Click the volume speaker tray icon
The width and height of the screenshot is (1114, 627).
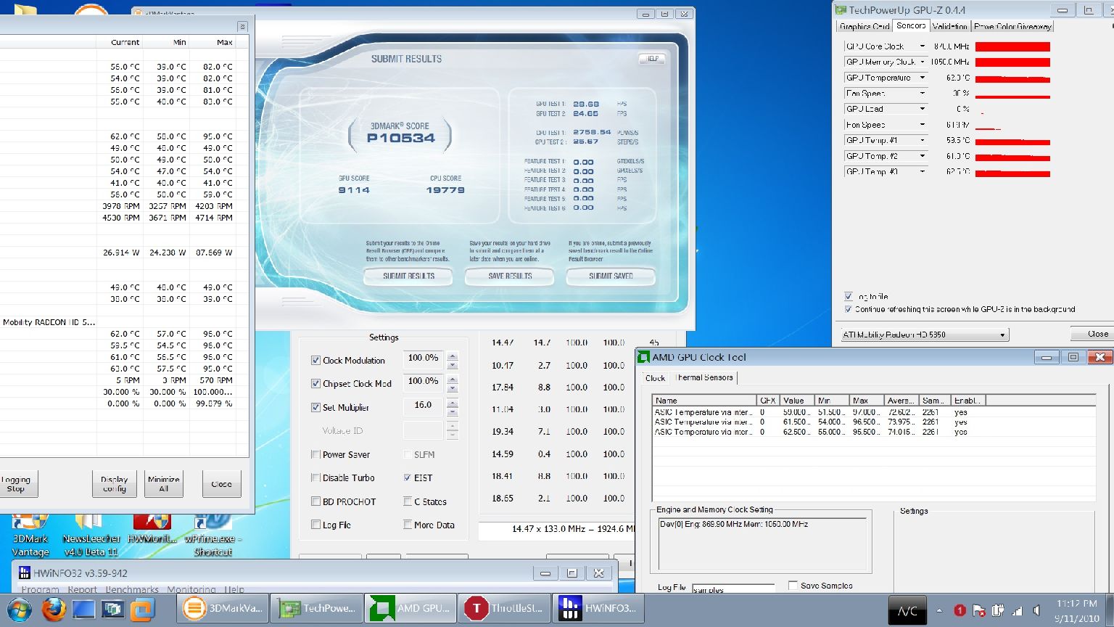1037,611
